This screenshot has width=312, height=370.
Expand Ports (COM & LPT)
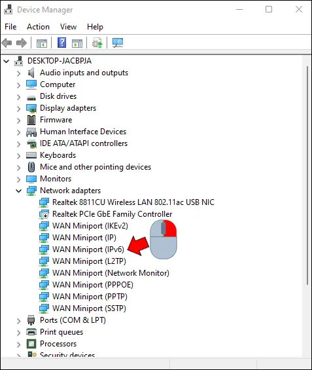tap(18, 321)
